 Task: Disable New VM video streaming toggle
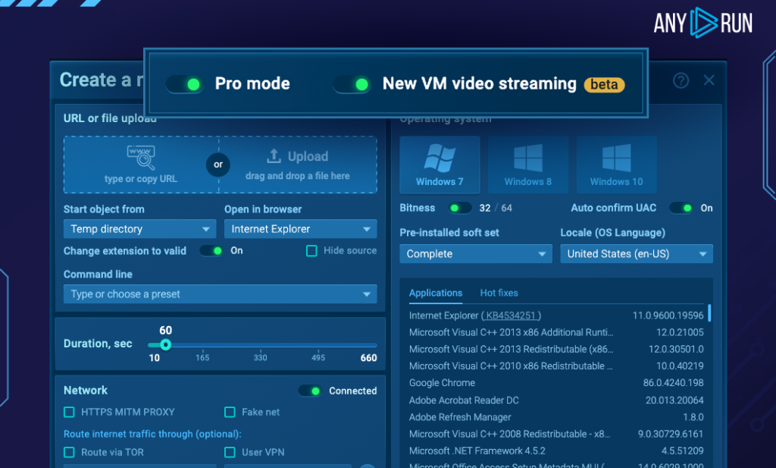click(352, 84)
